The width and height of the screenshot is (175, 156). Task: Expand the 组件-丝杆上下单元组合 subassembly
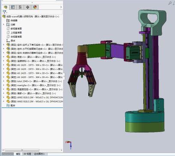pos(3,45)
